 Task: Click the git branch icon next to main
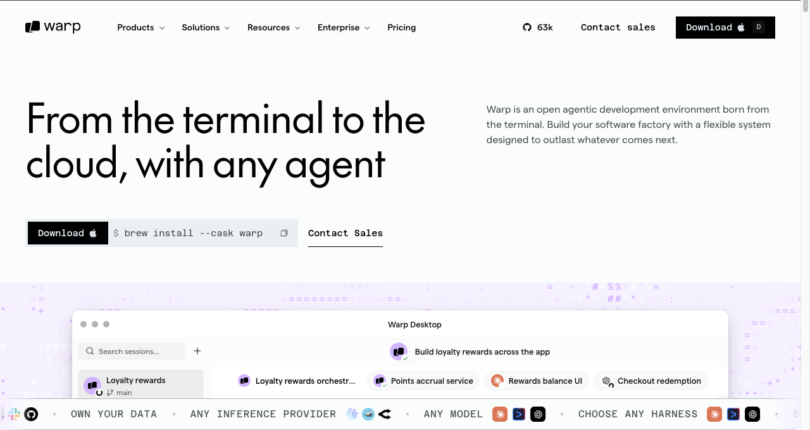pos(110,393)
